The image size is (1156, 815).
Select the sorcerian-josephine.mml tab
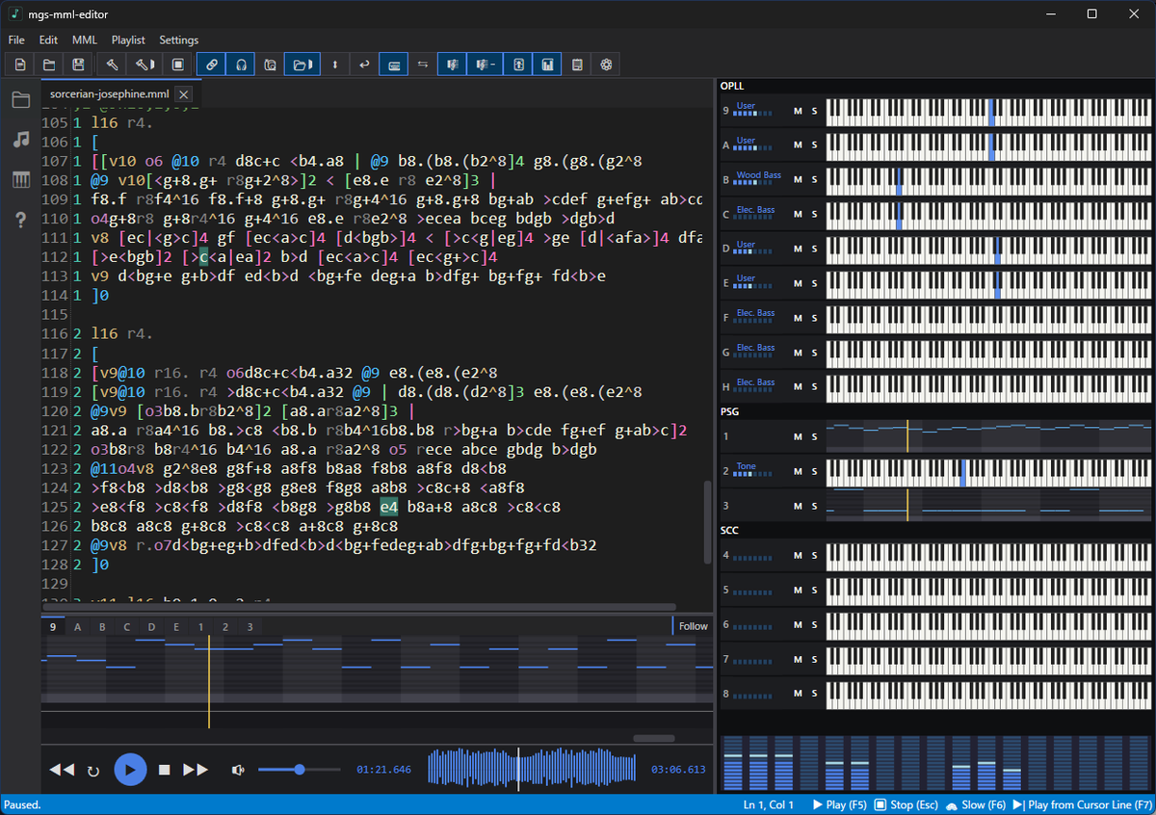click(110, 94)
